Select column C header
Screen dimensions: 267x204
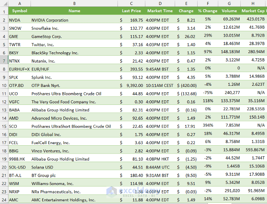pyautogui.click(x=131, y=3)
